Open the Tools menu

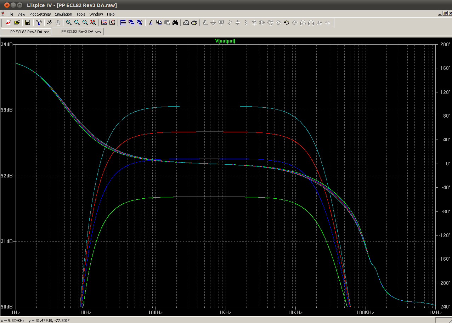[x=81, y=14]
